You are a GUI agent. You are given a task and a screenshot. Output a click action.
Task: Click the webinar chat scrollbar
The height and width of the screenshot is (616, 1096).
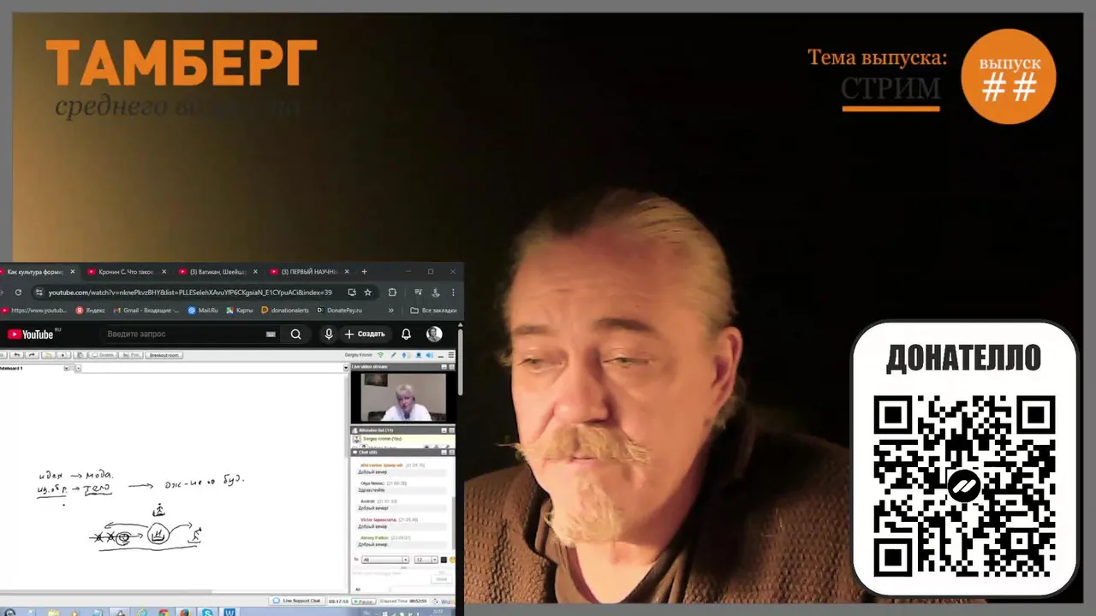[453, 522]
